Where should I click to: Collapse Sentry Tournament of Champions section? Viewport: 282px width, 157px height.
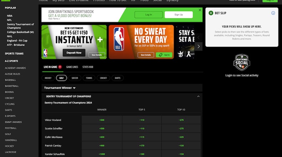point(198,96)
